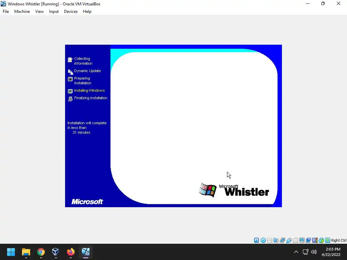Click the 'Preparing installation' text
The height and width of the screenshot is (260, 347).
tap(83, 81)
